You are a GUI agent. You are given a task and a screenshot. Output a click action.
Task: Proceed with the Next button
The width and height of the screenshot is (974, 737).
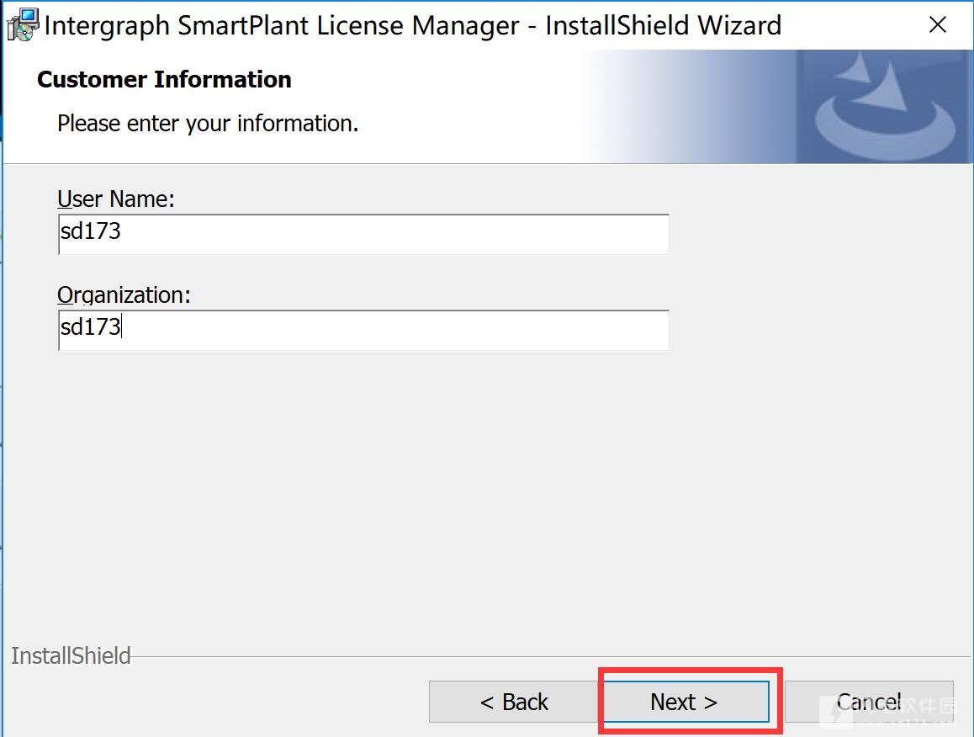click(x=686, y=702)
